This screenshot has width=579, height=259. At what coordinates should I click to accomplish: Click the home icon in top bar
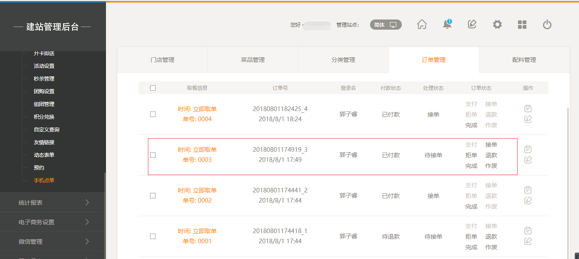(422, 25)
